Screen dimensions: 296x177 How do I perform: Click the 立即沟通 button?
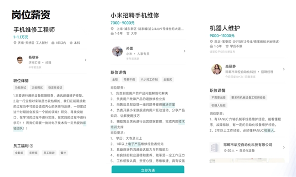point(148,169)
